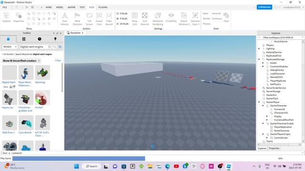Viewport: 305px width, 171px height.
Task: Click the Toolbox search magnifier icon
Action: (55, 47)
